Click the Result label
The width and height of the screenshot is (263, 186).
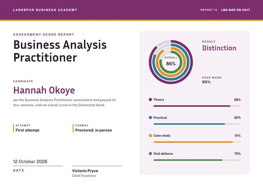click(x=209, y=41)
